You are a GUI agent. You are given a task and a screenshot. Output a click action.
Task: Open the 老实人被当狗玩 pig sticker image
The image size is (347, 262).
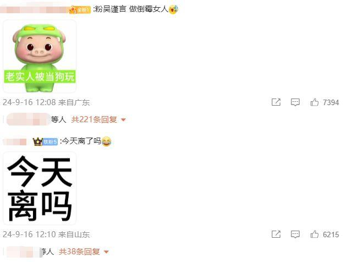coord(40,56)
